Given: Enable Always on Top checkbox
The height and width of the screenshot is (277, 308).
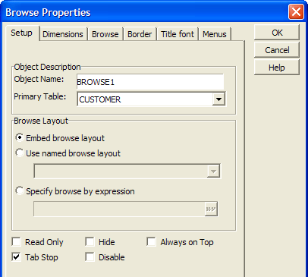Looking at the screenshot, I should pyautogui.click(x=151, y=242).
